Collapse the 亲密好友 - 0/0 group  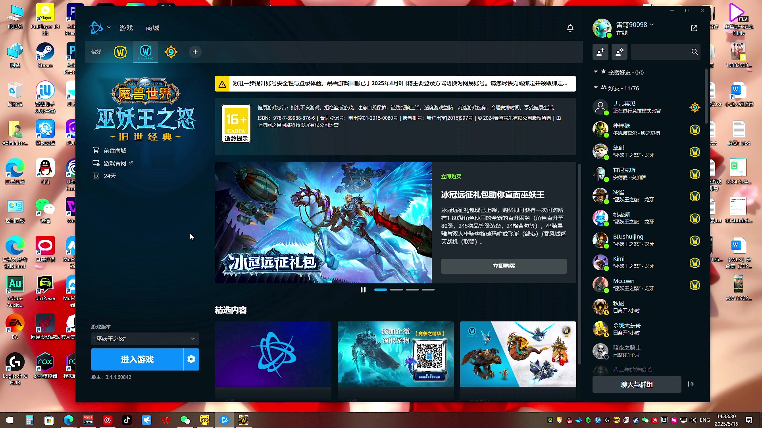pyautogui.click(x=595, y=72)
